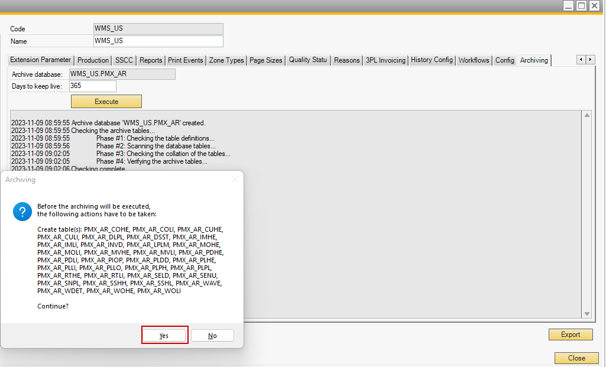
Task: Click the Name field showing WMS_US
Action: click(158, 41)
